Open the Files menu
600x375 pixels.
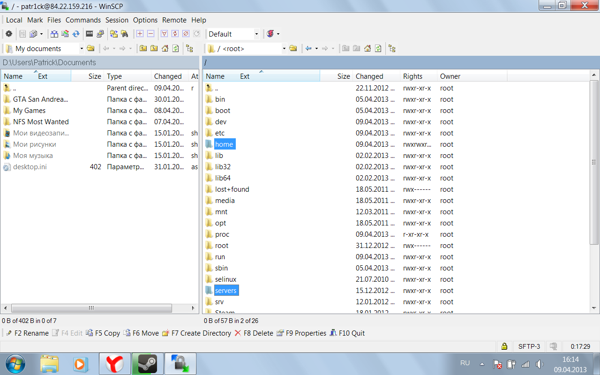(x=54, y=20)
